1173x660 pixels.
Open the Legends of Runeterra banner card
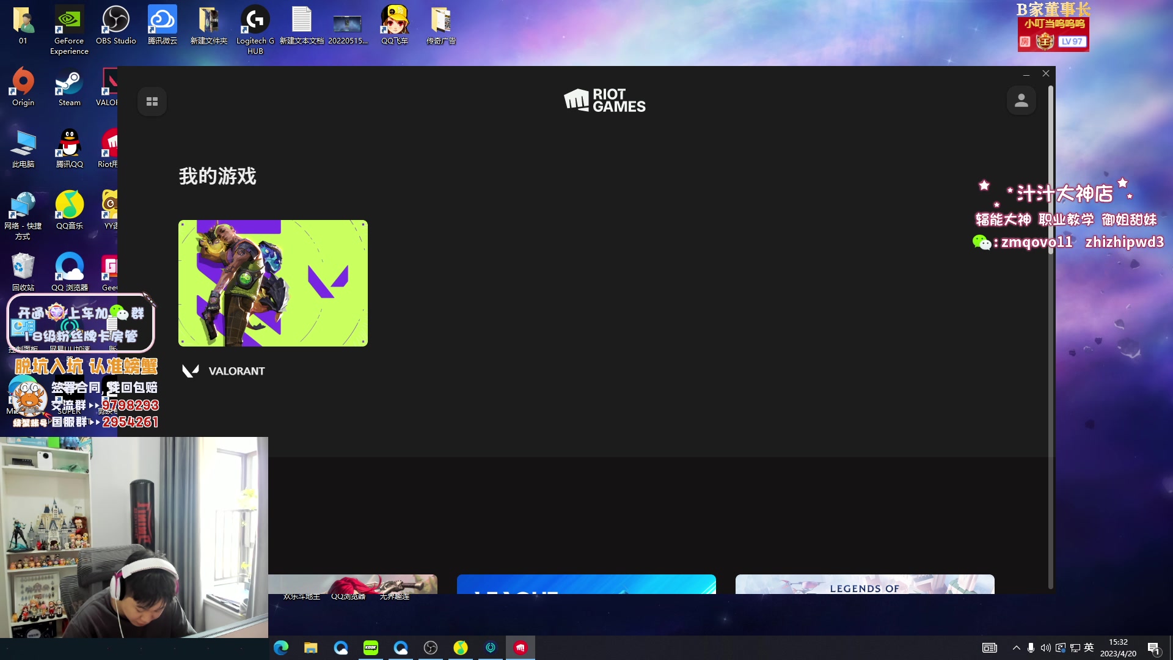coord(865,584)
